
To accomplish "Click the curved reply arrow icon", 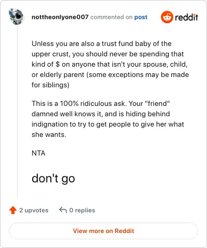I will [63, 210].
